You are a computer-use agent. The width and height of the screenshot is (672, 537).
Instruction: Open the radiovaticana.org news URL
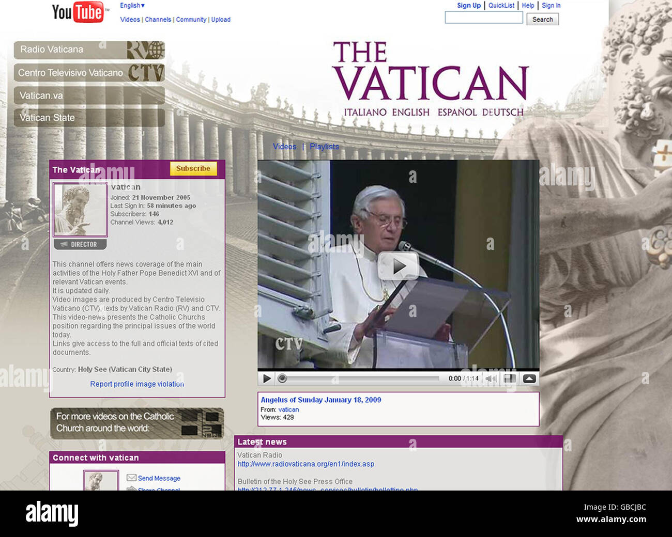[x=306, y=464]
